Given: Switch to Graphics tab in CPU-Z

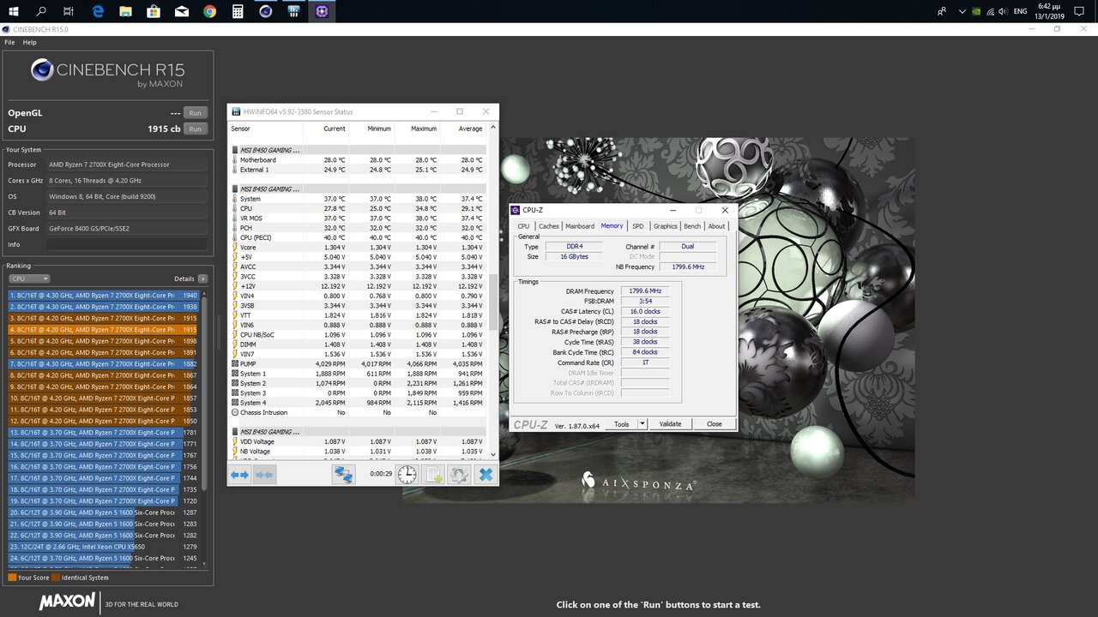Looking at the screenshot, I should click(x=666, y=226).
